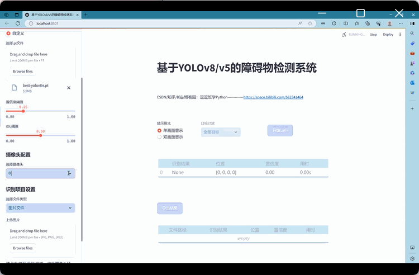Open favorites list icon

(357, 23)
